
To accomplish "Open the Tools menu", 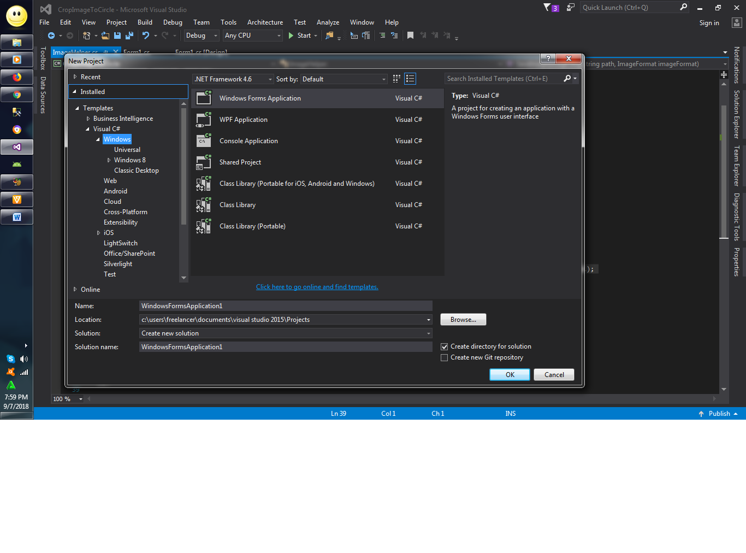I will click(228, 22).
